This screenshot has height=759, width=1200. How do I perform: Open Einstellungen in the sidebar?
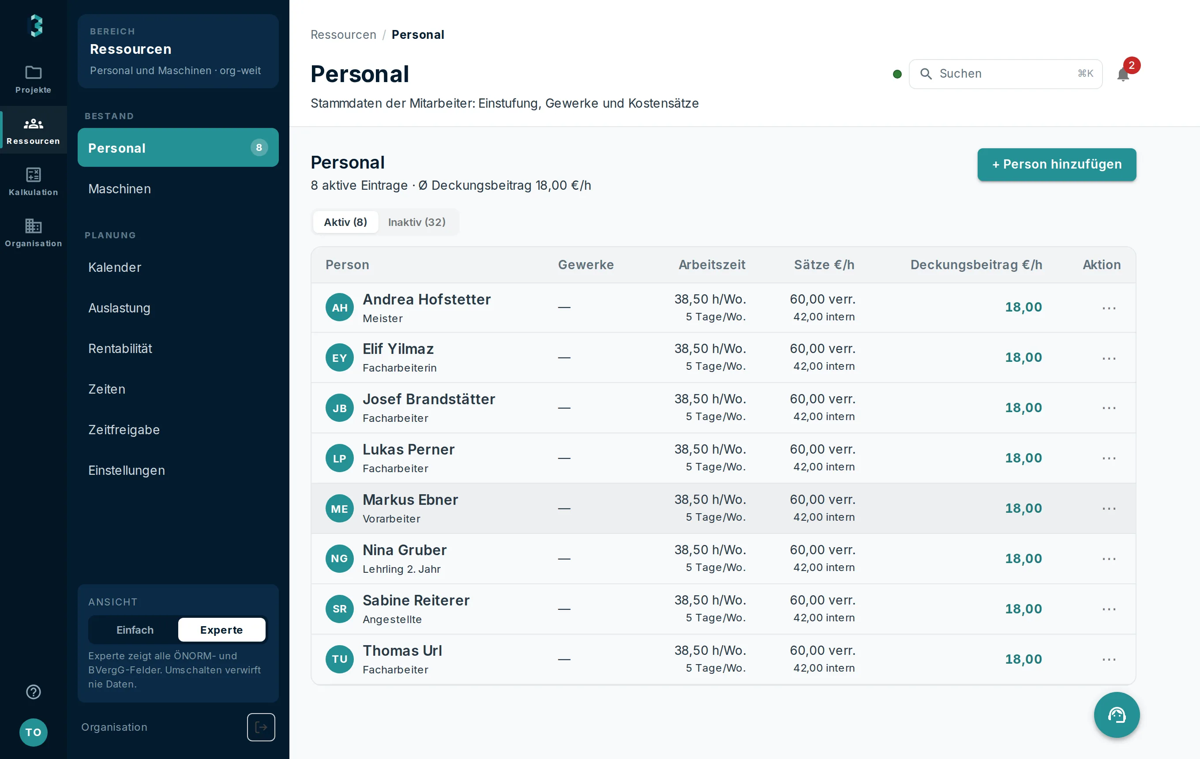pyautogui.click(x=178, y=470)
